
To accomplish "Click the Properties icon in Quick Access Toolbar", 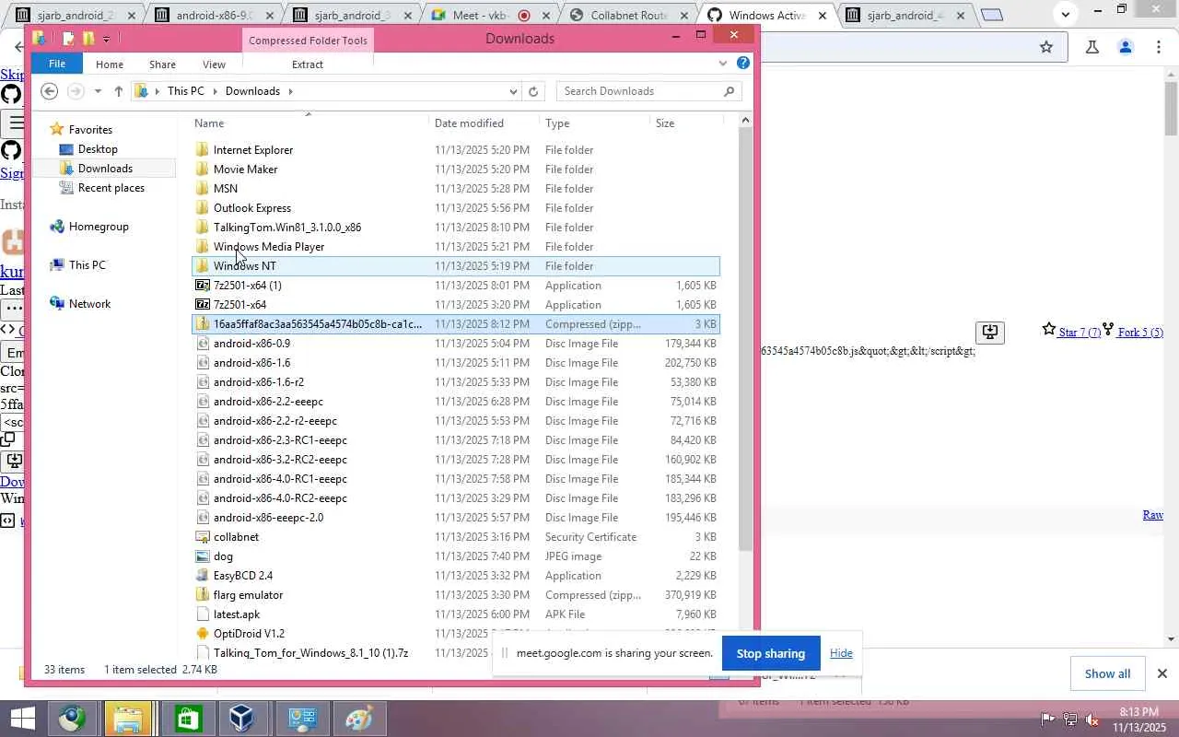I will [x=68, y=39].
